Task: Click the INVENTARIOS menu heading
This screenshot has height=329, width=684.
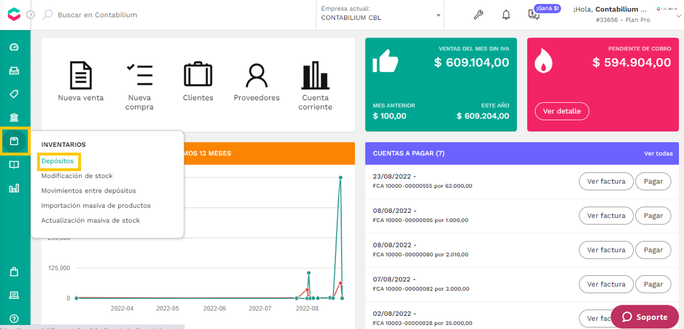Action: tap(63, 144)
